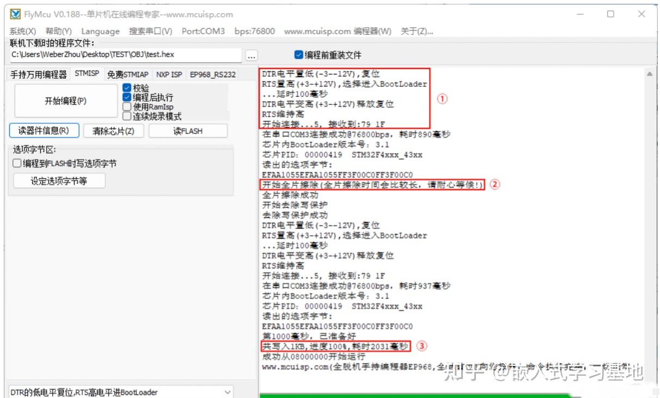Open the Port:COM3 menu
Screen dimensions: 660x398
pyautogui.click(x=203, y=31)
